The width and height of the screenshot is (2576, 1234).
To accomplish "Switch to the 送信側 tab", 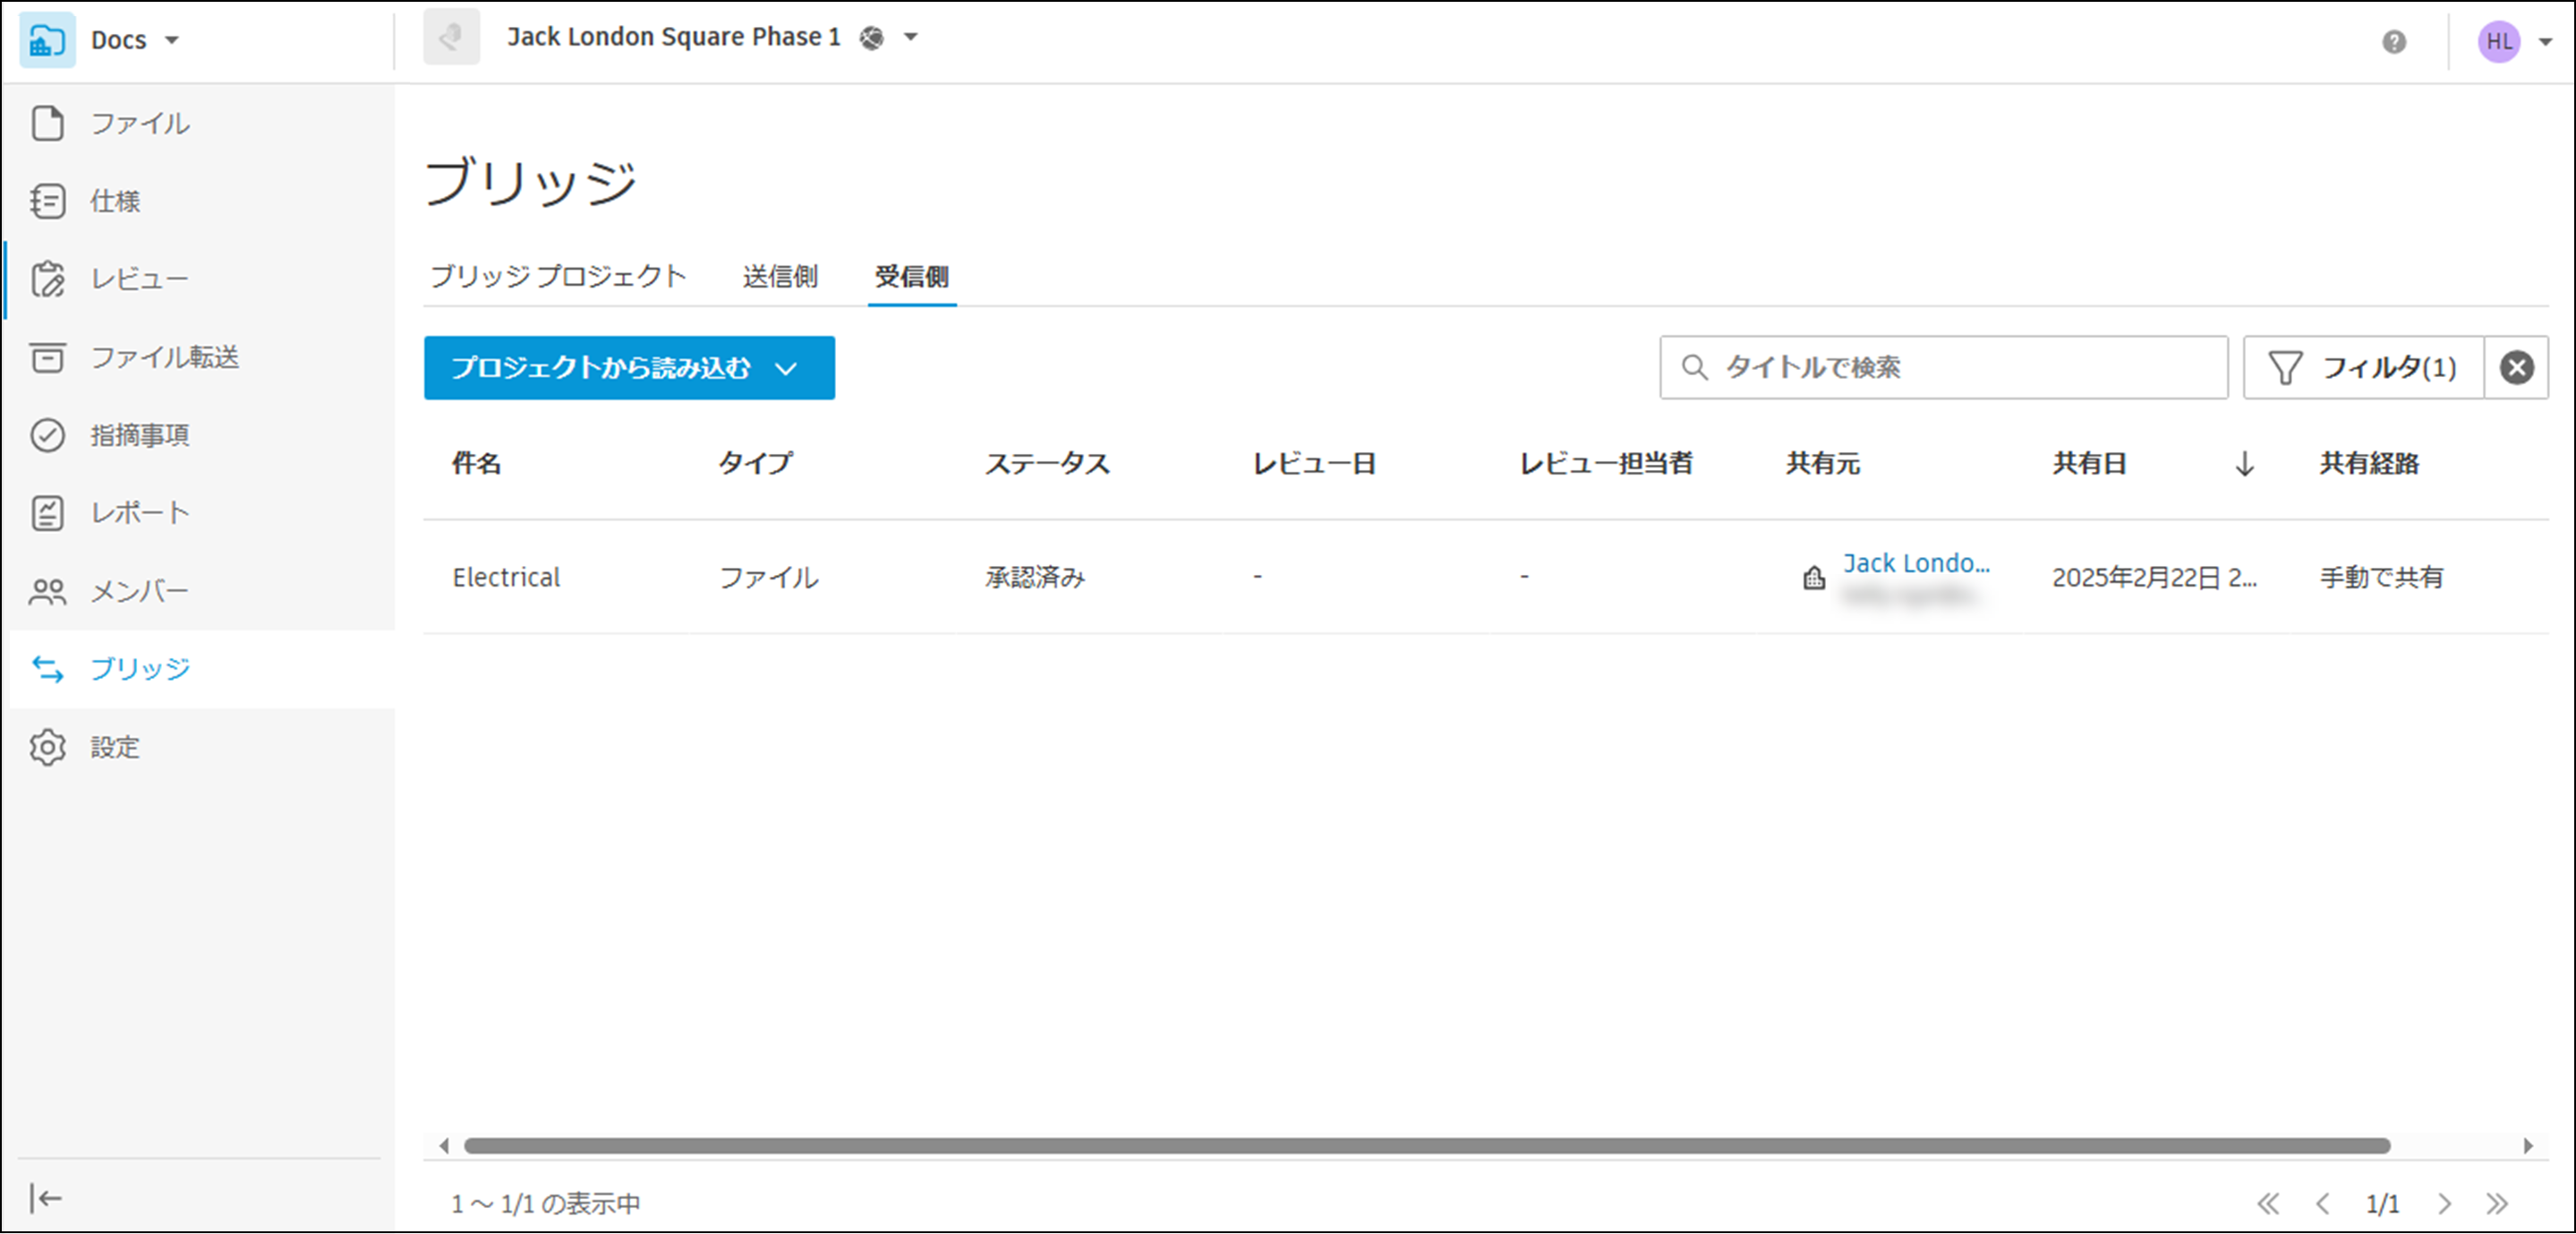I will 780,276.
